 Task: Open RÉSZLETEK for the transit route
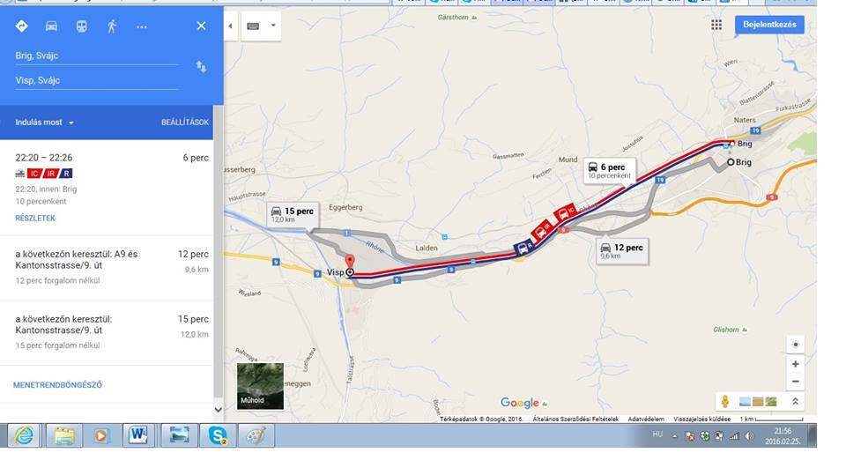[35, 218]
